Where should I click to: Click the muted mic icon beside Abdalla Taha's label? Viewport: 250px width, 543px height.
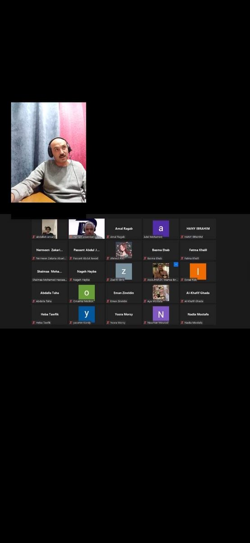coord(34,301)
